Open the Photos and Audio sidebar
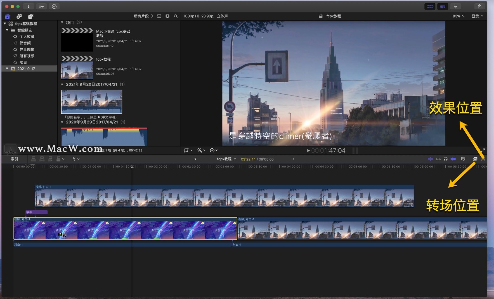Screen dimensions: 494x299 tap(19, 16)
